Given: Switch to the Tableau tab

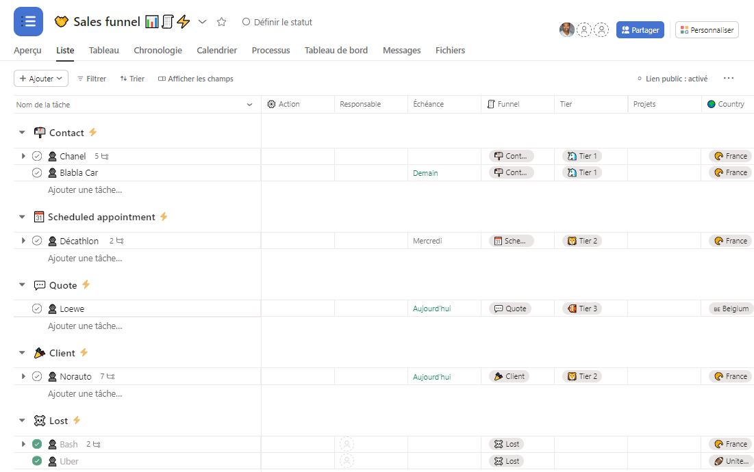Looking at the screenshot, I should pyautogui.click(x=103, y=50).
